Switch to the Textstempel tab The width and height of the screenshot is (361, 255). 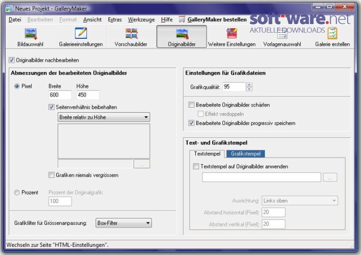pos(207,154)
